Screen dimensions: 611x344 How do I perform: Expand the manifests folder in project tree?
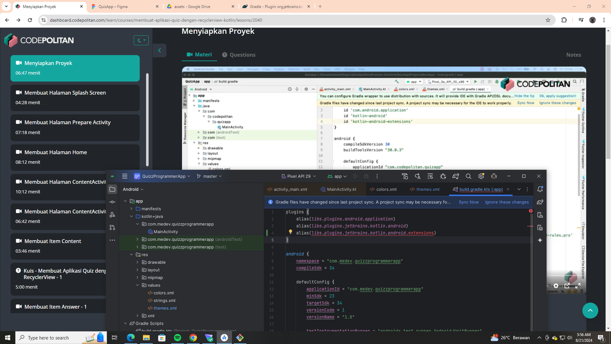coord(132,209)
